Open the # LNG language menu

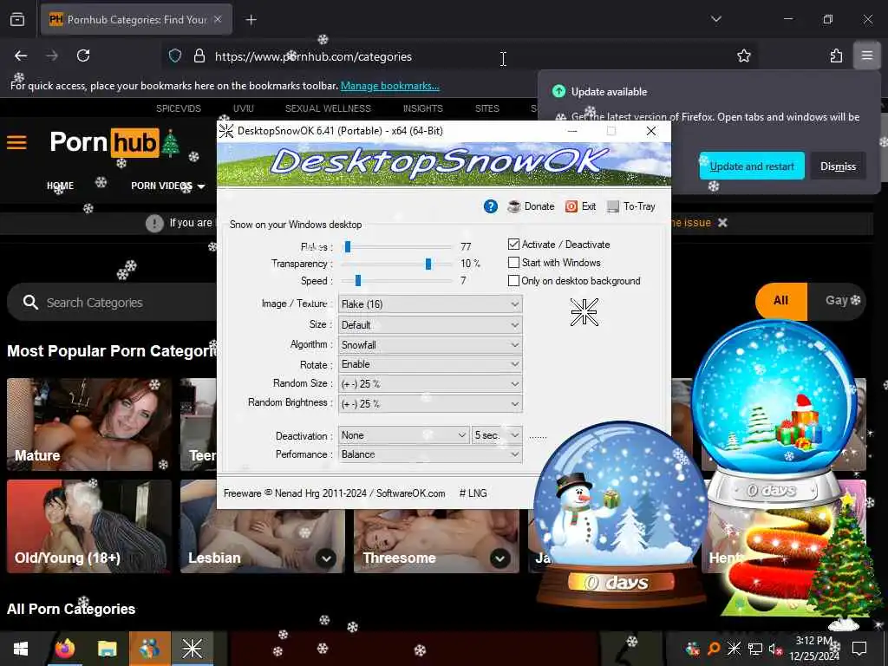click(x=473, y=493)
